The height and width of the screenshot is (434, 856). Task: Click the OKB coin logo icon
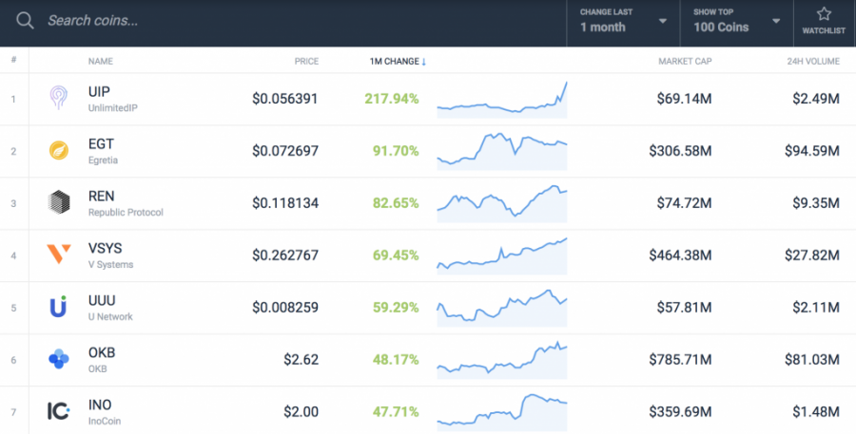click(58, 359)
